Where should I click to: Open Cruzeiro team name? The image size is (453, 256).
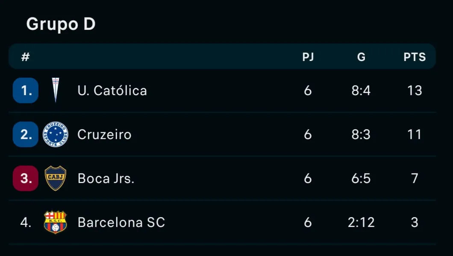[x=104, y=135]
